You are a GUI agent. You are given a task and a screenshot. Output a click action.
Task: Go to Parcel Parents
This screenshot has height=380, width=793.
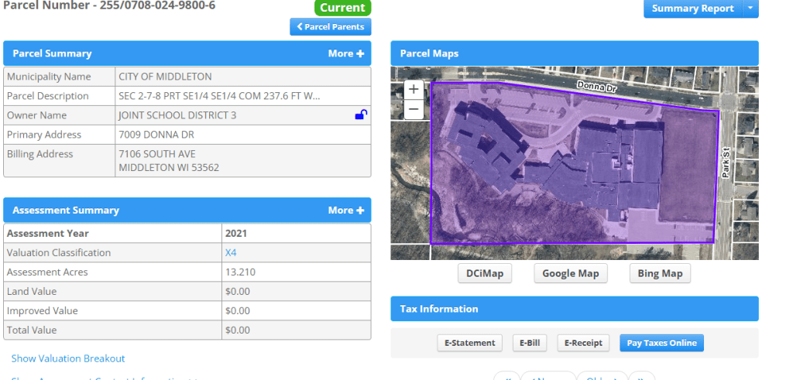coord(331,27)
